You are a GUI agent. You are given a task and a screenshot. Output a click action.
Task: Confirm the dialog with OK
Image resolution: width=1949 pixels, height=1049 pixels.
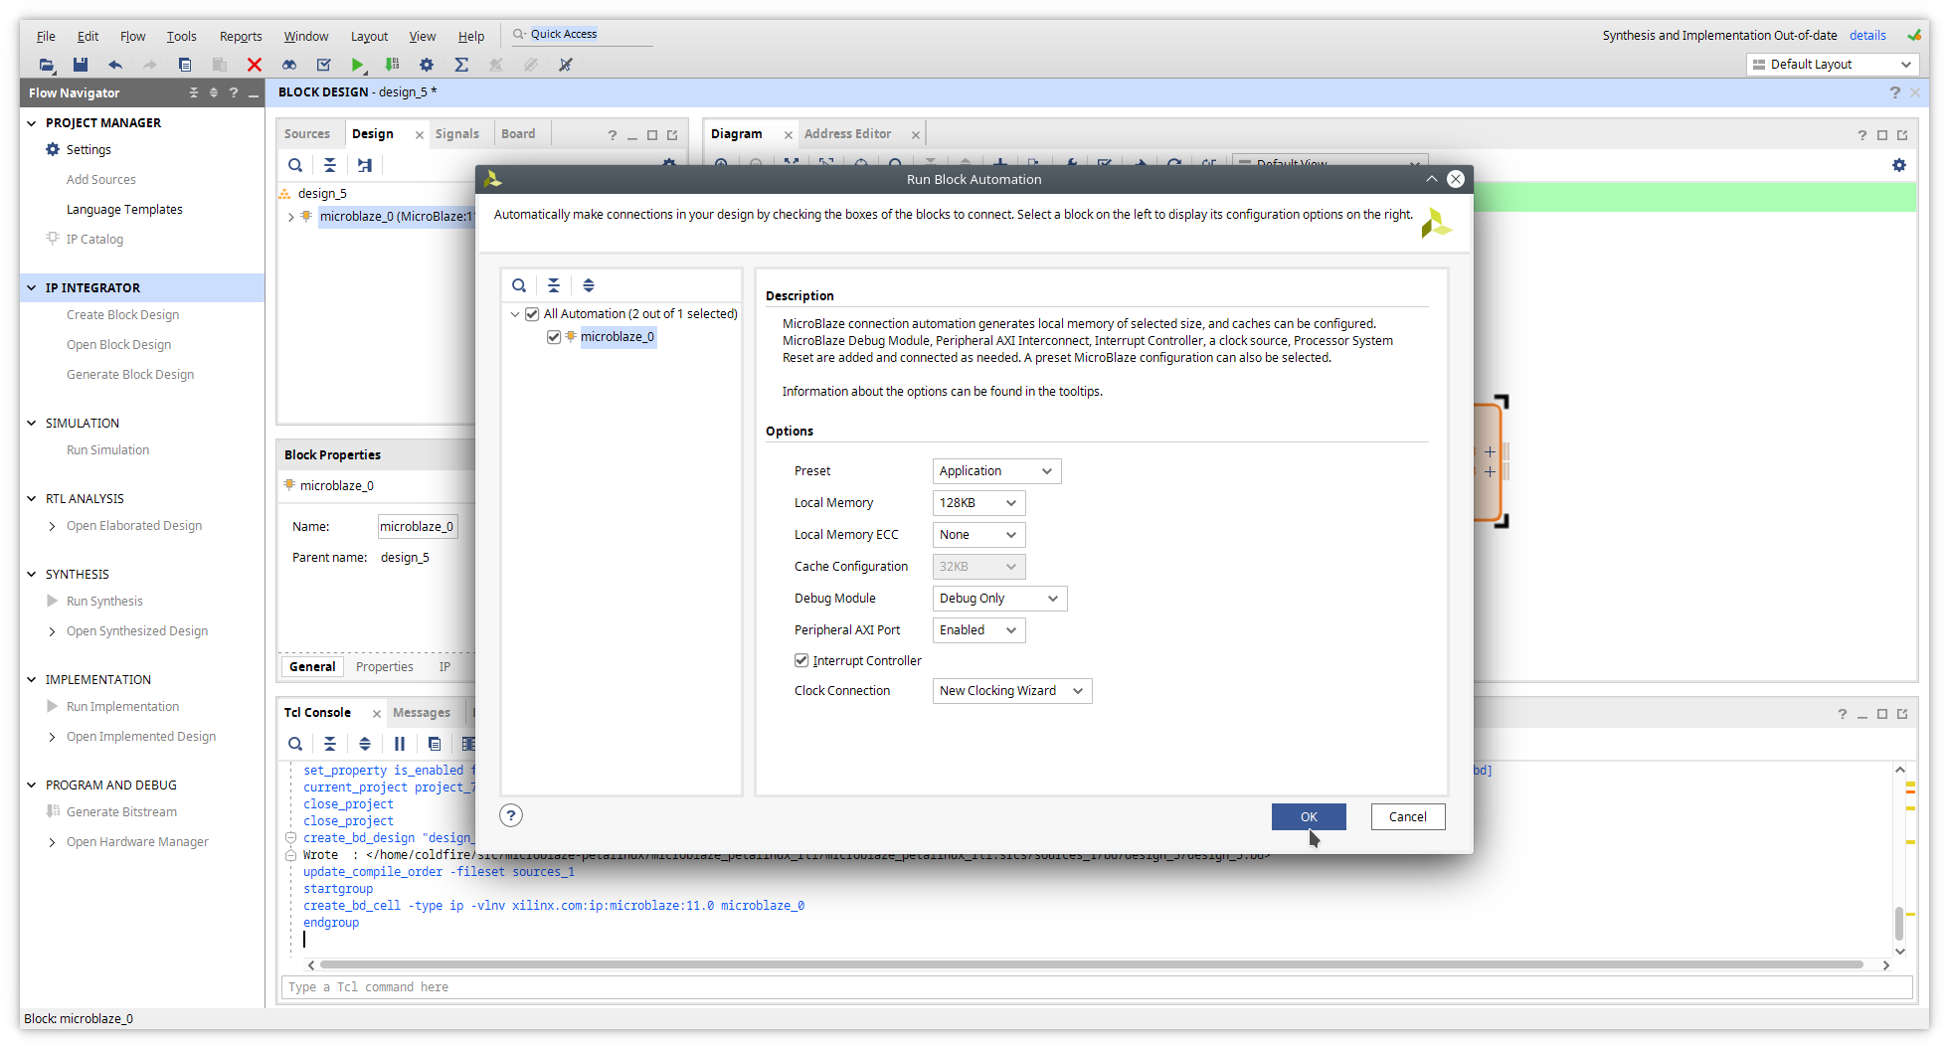tap(1309, 816)
